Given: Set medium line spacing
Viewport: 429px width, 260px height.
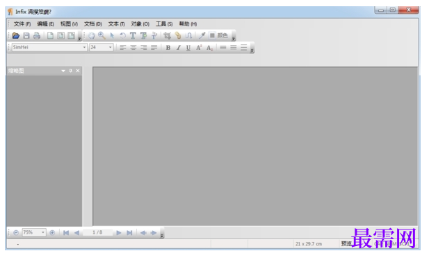Looking at the screenshot, I should (x=234, y=47).
